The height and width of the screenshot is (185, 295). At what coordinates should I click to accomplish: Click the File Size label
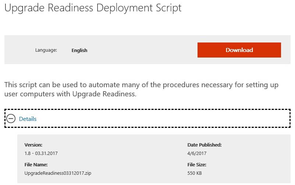click(197, 164)
